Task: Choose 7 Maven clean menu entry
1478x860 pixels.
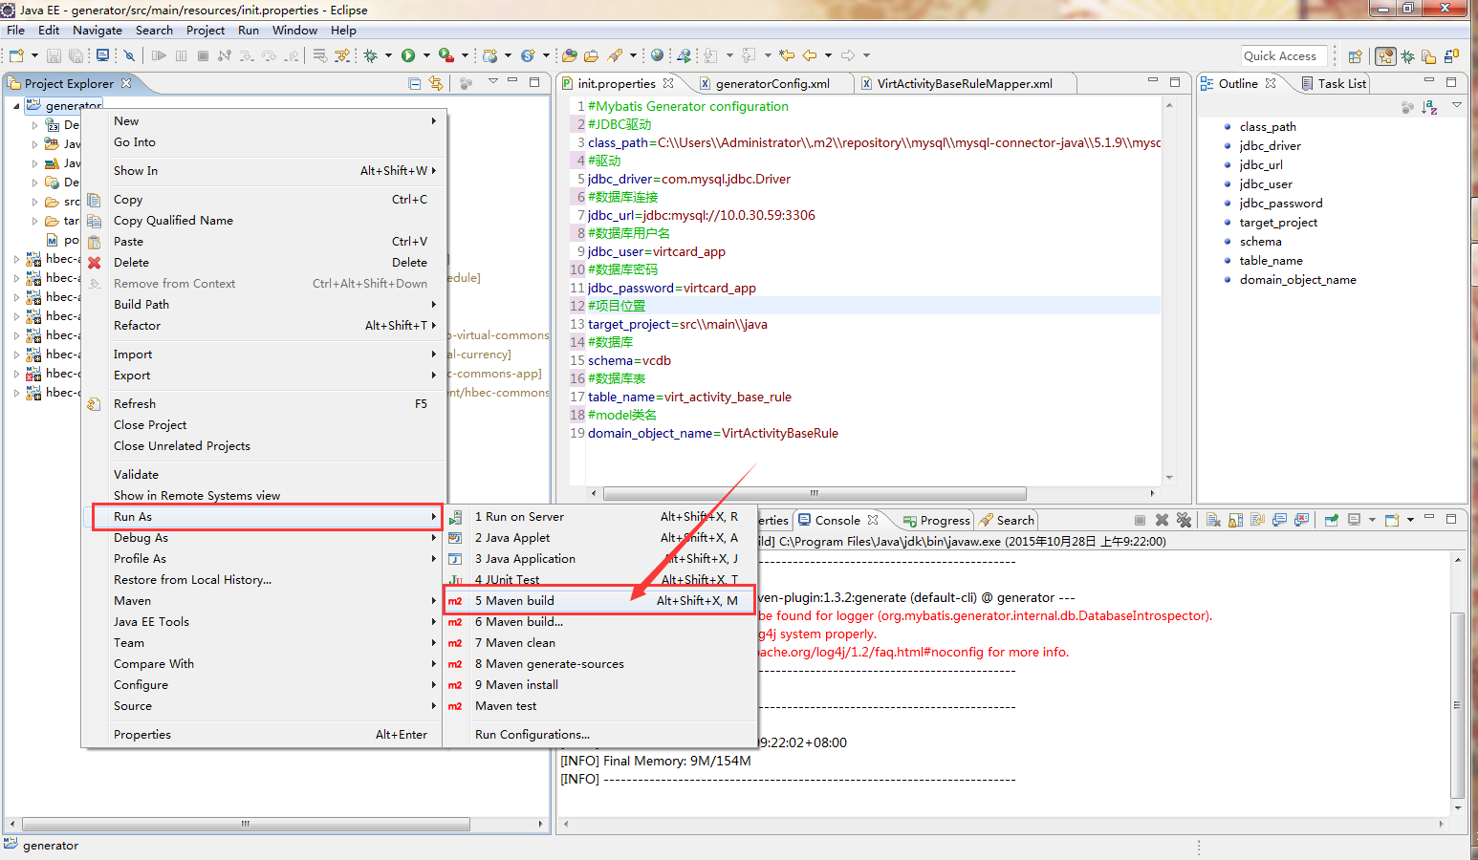Action: click(x=600, y=643)
